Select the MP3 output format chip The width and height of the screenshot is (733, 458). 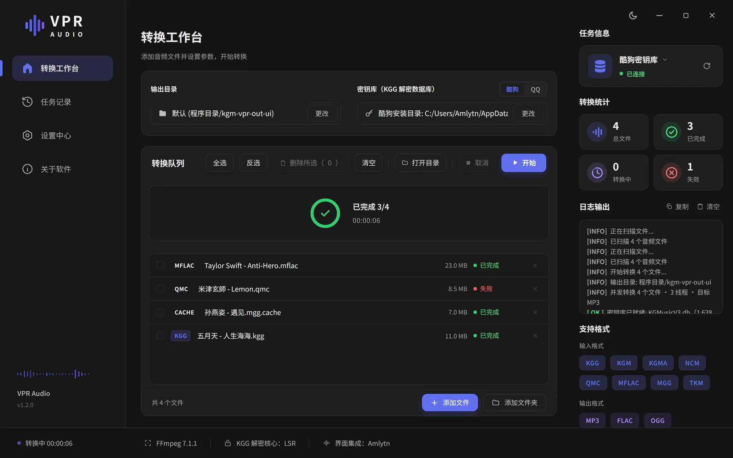[x=593, y=421]
